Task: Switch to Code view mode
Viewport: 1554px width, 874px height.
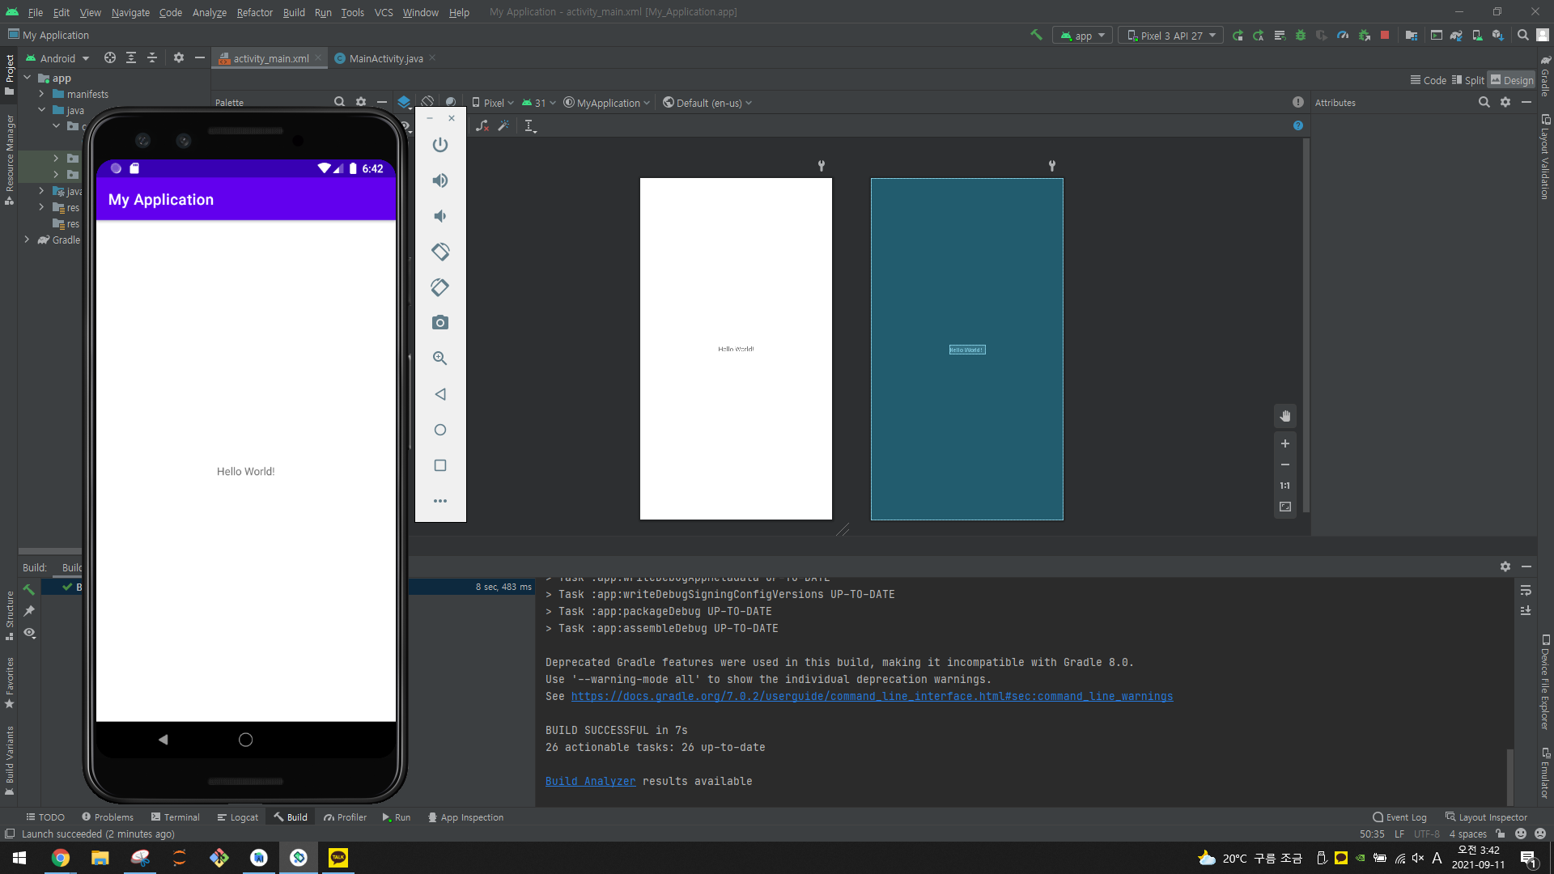Action: click(x=1428, y=80)
